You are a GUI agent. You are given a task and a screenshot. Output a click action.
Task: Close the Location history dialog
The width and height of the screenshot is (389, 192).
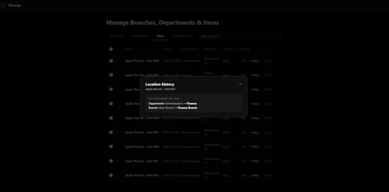click(x=240, y=84)
